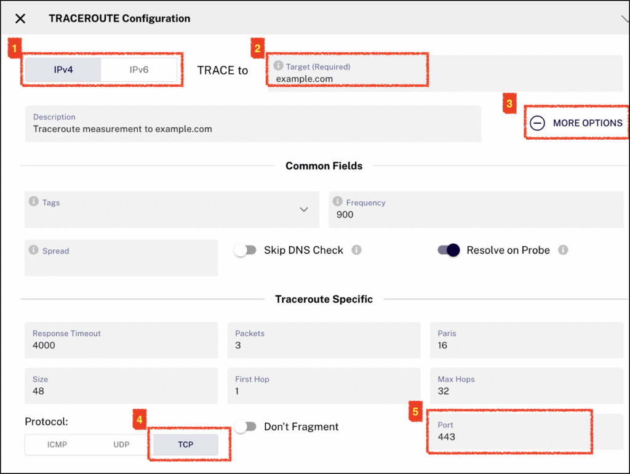Disable the Resolve on Probe toggle
The image size is (630, 474).
point(449,250)
